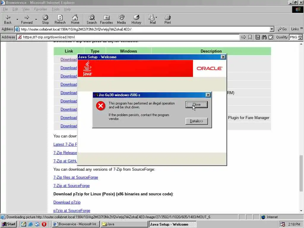Switch to Browservice taskbar button
Viewport: 304px width, 228px height.
(76, 224)
